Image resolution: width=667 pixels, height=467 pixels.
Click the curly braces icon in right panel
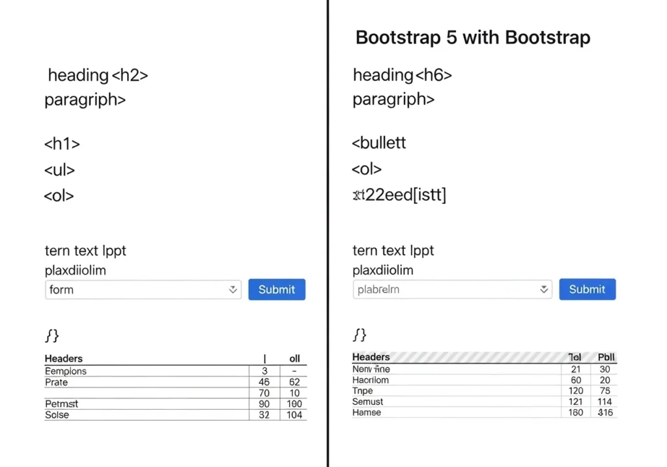click(x=360, y=335)
